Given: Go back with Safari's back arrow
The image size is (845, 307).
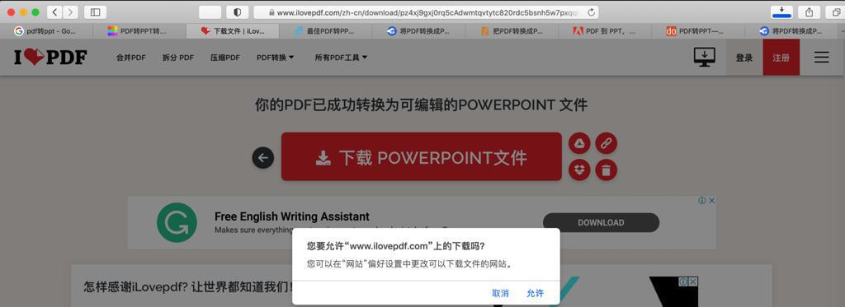Looking at the screenshot, I should click(x=55, y=12).
